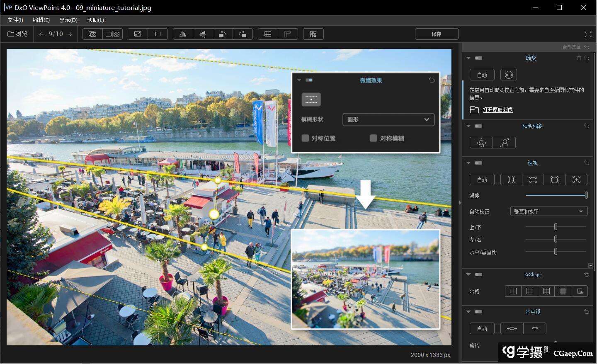Click the reset arrow for the 透视 panel
Image resolution: width=597 pixels, height=364 pixels.
tap(587, 163)
